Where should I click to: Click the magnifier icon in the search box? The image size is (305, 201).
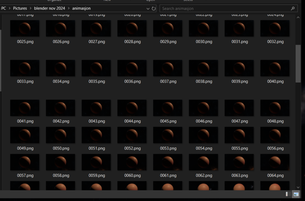293,9
